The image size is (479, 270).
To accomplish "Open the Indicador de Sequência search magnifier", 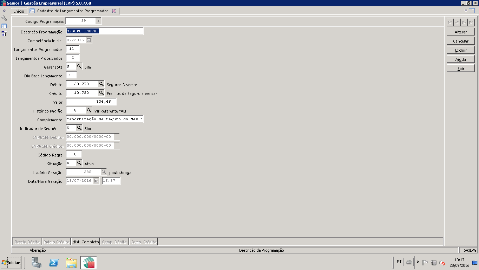I will 79,128.
